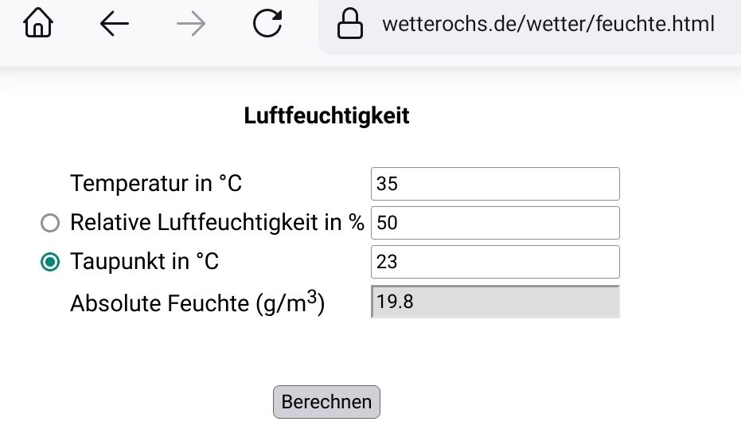Reload the current page
This screenshot has width=741, height=437.
coord(267,25)
